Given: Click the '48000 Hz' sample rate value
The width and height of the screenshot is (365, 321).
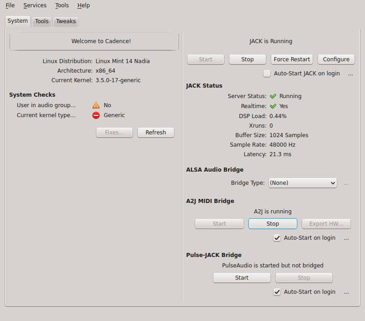Looking at the screenshot, I should click(x=282, y=145).
